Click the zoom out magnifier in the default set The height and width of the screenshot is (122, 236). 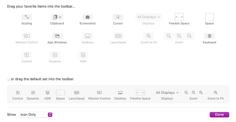tap(186, 93)
